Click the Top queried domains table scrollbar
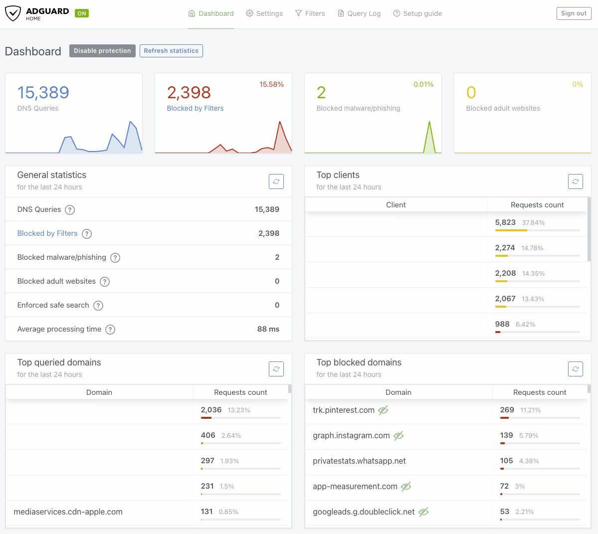Screen dimensions: 598x534 point(289,389)
